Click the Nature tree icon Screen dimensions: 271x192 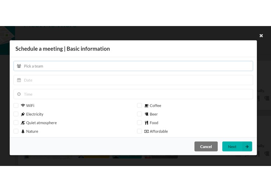pyautogui.click(x=23, y=131)
